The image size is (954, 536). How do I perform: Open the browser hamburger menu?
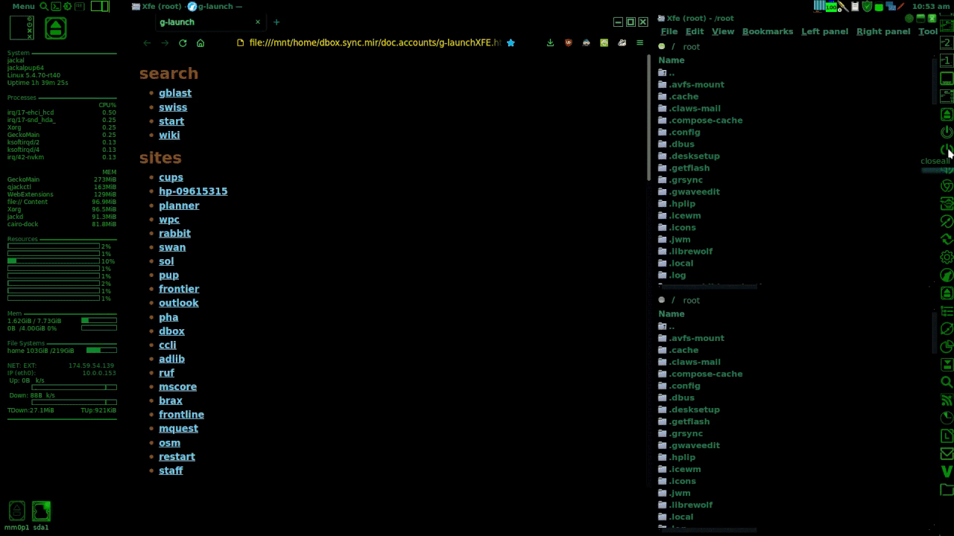click(639, 42)
